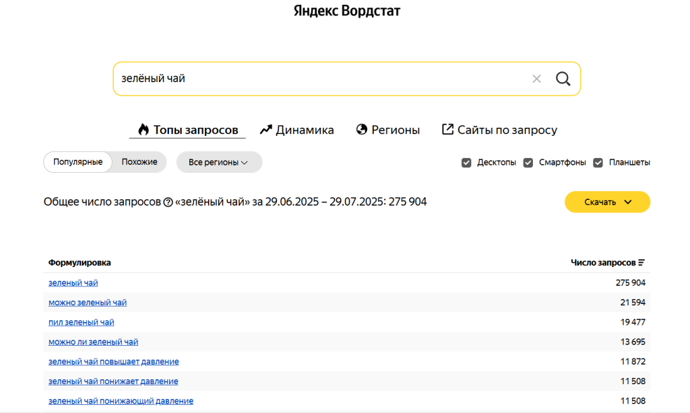
Task: Clear the search field with X icon
Action: [536, 79]
